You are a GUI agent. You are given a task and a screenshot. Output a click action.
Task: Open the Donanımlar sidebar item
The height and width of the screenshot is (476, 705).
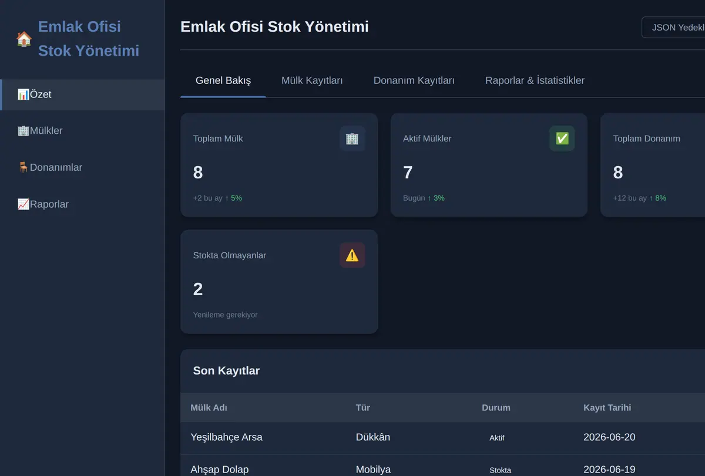82,167
